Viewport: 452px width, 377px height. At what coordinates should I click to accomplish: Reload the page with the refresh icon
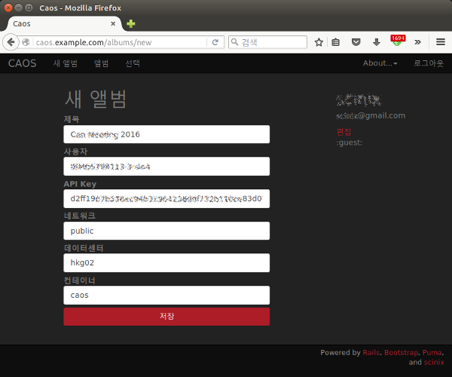pyautogui.click(x=215, y=42)
